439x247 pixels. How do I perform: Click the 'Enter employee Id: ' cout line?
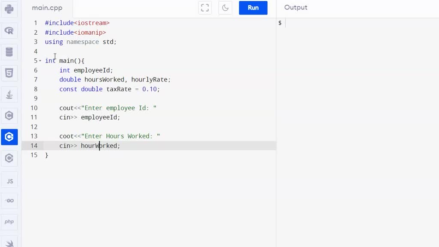pyautogui.click(x=108, y=108)
